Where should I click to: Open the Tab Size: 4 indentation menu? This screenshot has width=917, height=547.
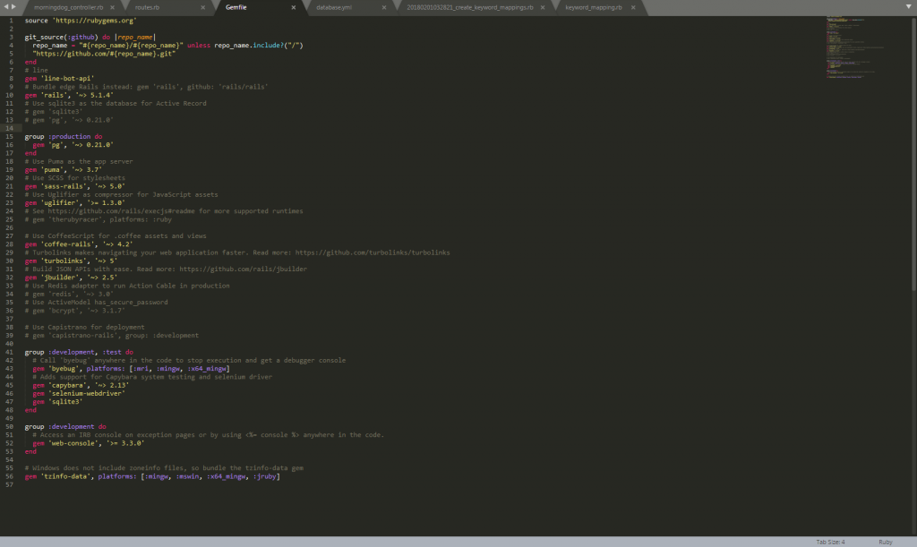coord(830,543)
